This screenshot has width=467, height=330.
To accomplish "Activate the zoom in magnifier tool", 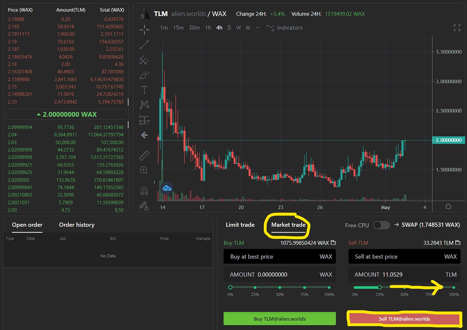I will 144,170.
